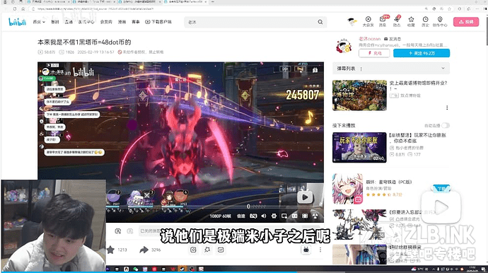Click the 充电 button for the uploader
488x273 pixels.
374,53
